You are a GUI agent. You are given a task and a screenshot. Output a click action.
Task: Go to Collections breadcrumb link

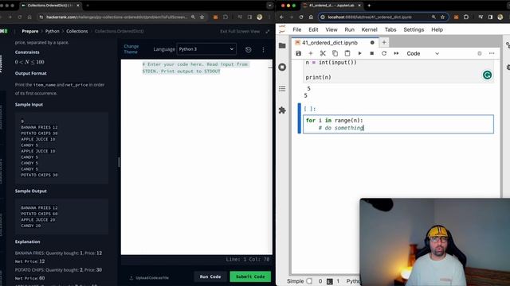77,31
